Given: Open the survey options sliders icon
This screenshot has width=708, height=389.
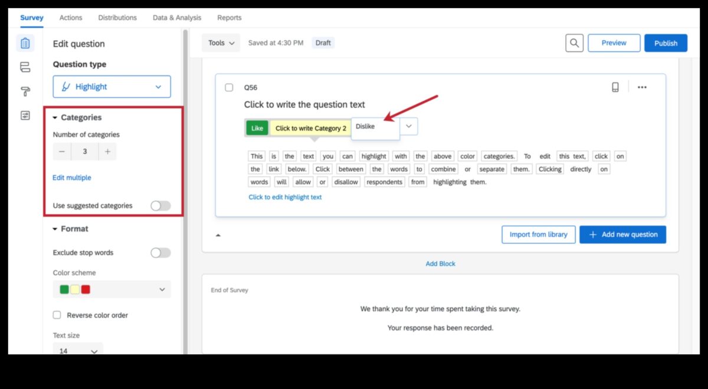Looking at the screenshot, I should point(25,116).
